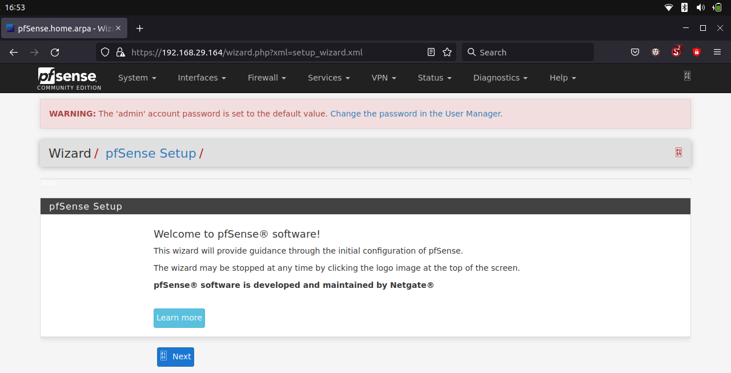This screenshot has width=731, height=373.
Task: Select the pfSense.home.arpa browser tab
Action: click(x=64, y=29)
